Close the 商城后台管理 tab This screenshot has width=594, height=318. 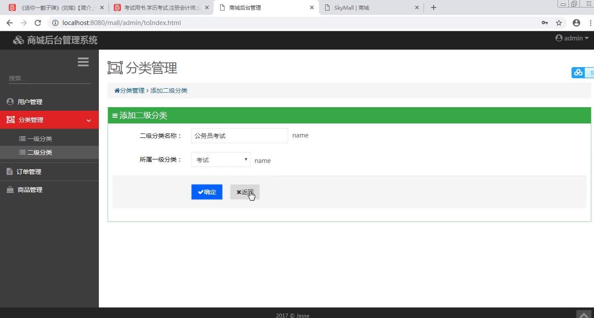[x=312, y=7]
